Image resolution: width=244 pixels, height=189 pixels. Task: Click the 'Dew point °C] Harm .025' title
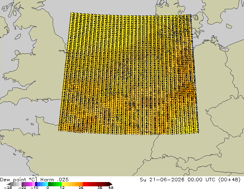34,180
